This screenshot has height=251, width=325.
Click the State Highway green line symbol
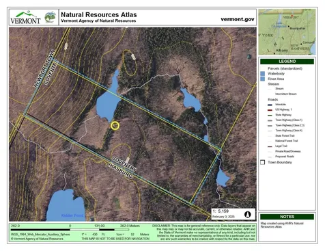(270, 115)
